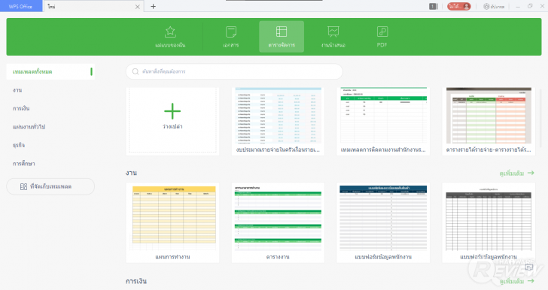This screenshot has width=548, height=290.
Task: Click the แผนการทำงาน template caption
Action: point(172,257)
